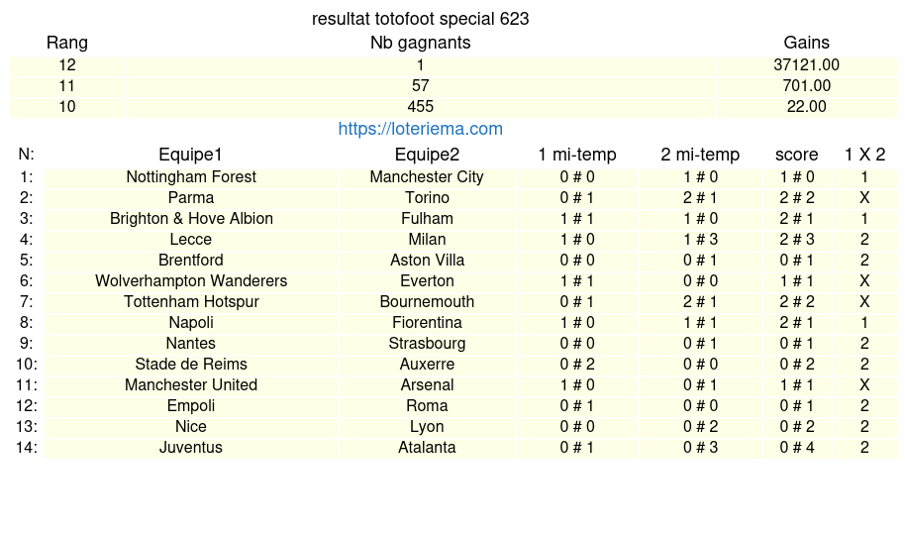Viewport: 905px width, 535px height.
Task: Select the '0 # 4' score cell
Action: coord(796,448)
